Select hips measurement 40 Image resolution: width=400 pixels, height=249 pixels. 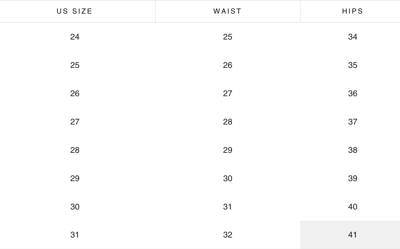pyautogui.click(x=352, y=207)
